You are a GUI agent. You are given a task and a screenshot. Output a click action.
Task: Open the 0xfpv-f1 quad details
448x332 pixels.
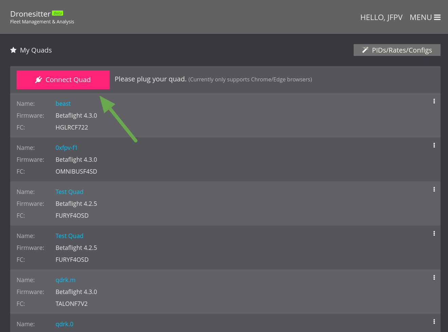pos(67,148)
